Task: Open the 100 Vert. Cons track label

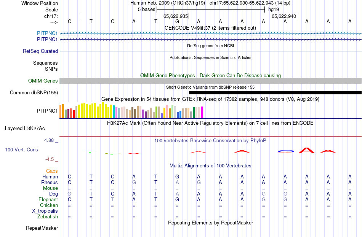Action: pyautogui.click(x=21, y=150)
